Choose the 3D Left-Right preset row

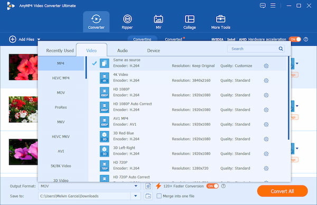click(188, 151)
